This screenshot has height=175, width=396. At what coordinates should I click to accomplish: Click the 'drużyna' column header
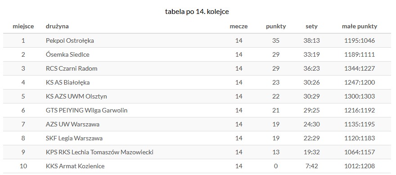[57, 26]
